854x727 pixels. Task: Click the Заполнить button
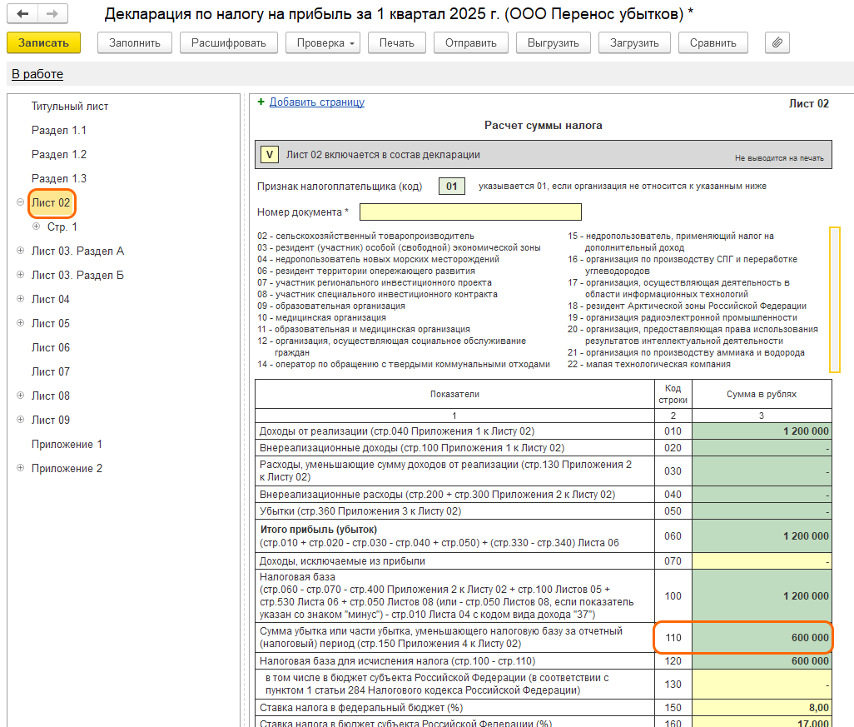tap(134, 42)
